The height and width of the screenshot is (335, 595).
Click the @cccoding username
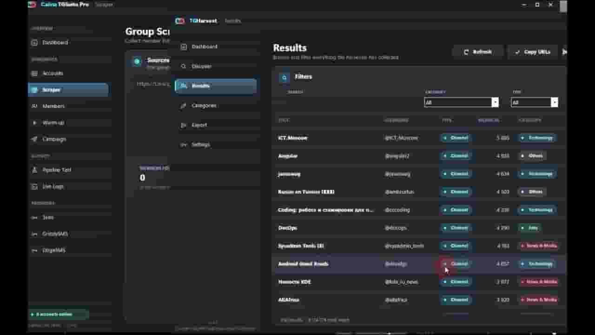pyautogui.click(x=397, y=210)
